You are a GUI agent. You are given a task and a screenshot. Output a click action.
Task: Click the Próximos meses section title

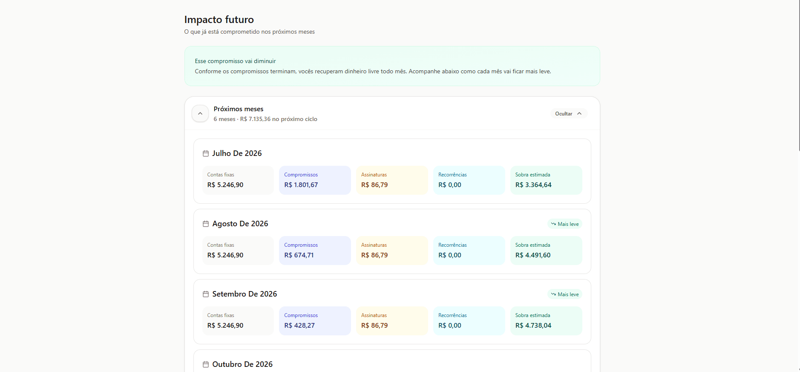click(x=239, y=109)
